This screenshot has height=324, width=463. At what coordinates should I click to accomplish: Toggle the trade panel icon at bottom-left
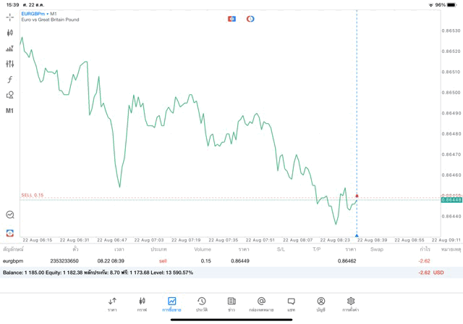[x=9, y=233]
